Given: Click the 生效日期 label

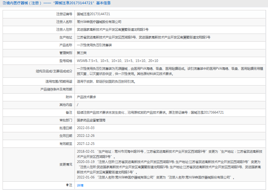Looking at the screenshot, I should [x=66, y=136].
